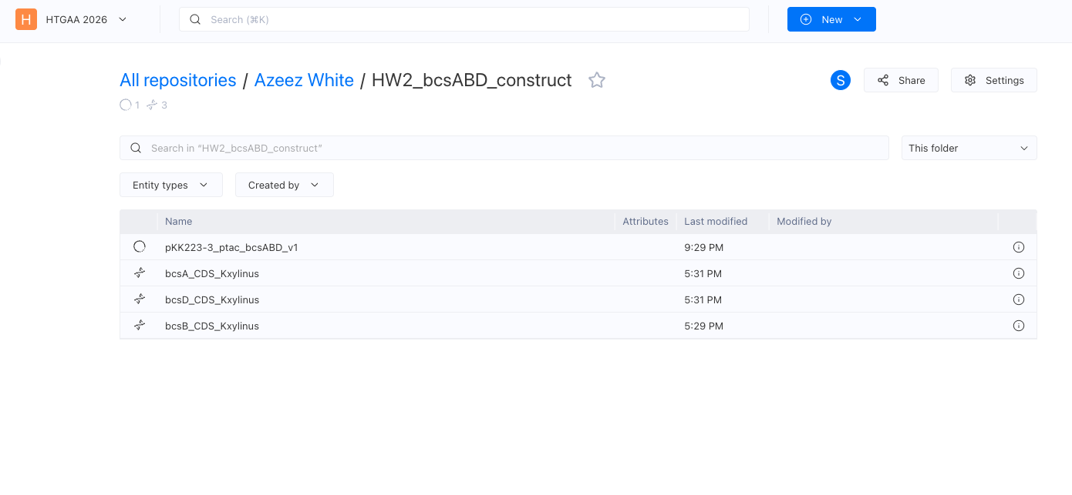Click the plasmid count icon under title
The image size is (1072, 495).
[x=126, y=105]
